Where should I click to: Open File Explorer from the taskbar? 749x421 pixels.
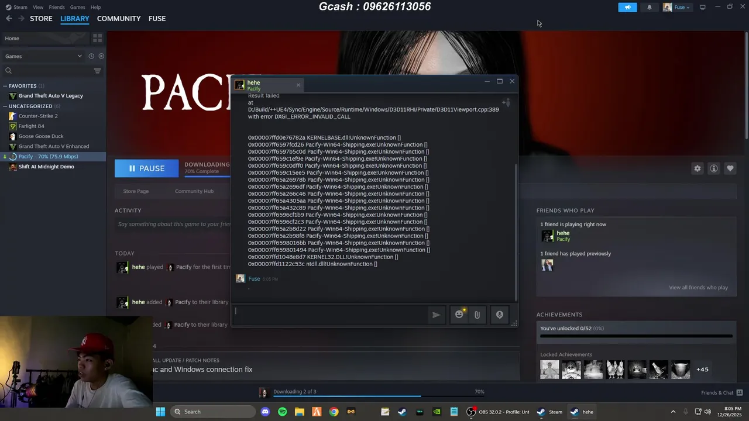coord(300,412)
